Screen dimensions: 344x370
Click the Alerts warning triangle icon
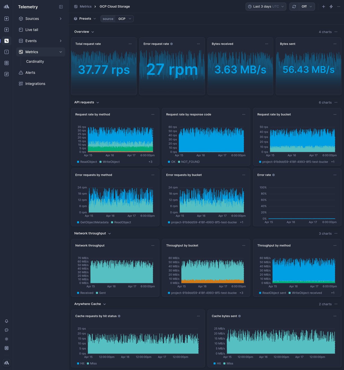click(21, 72)
